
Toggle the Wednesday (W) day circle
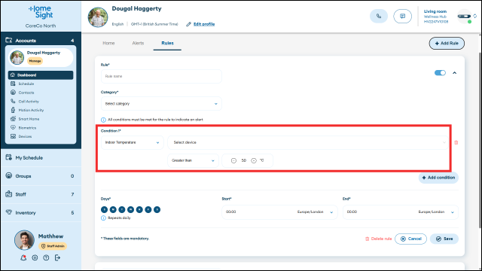pos(130,209)
